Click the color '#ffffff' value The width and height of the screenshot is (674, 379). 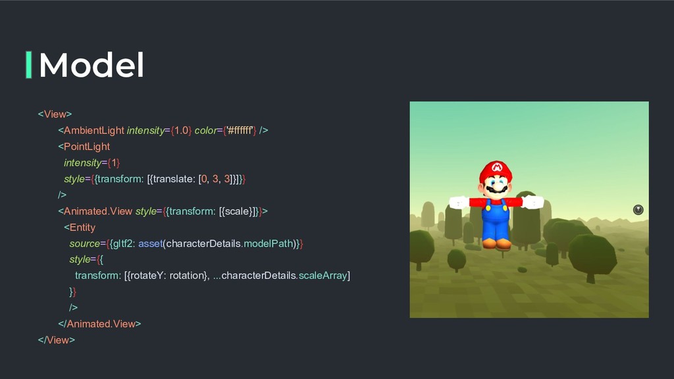coord(240,130)
